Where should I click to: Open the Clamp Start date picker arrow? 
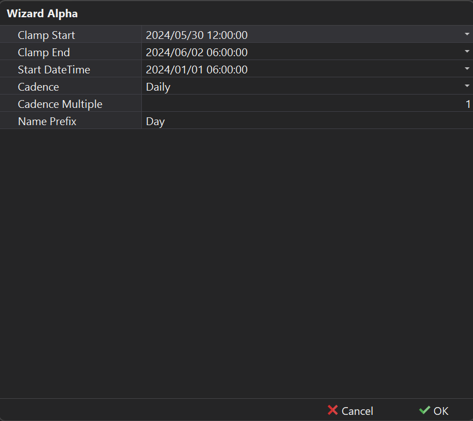pyautogui.click(x=467, y=34)
